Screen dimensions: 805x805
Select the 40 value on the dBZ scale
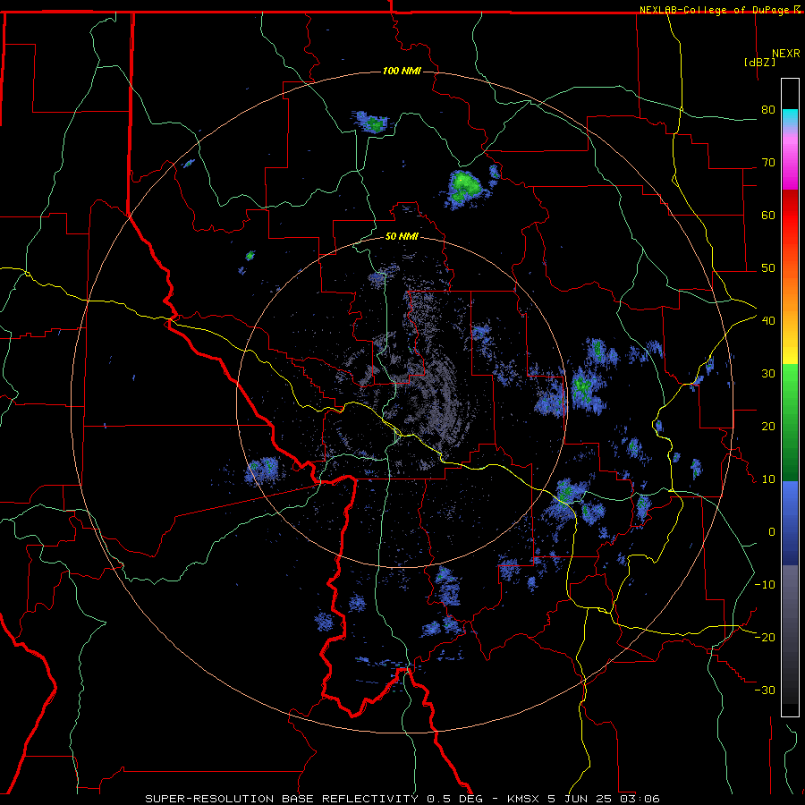[x=768, y=321]
